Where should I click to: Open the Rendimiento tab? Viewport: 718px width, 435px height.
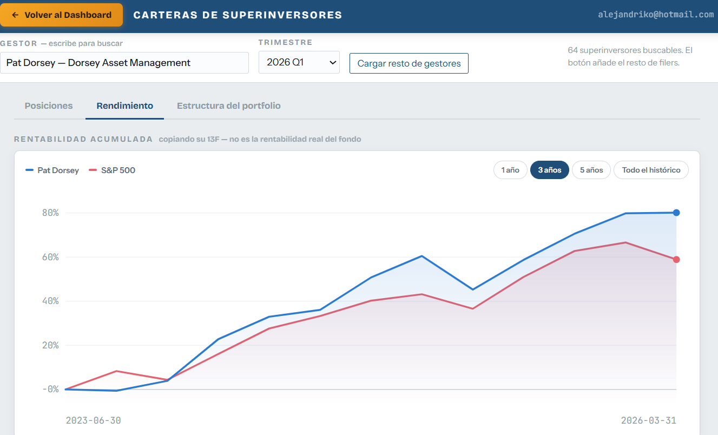coord(125,106)
